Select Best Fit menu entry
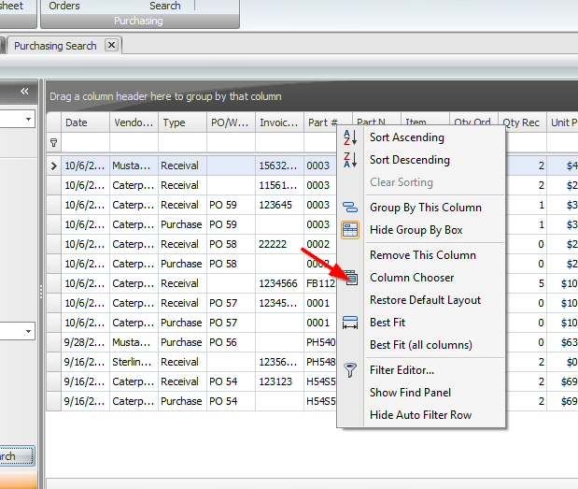 point(388,323)
